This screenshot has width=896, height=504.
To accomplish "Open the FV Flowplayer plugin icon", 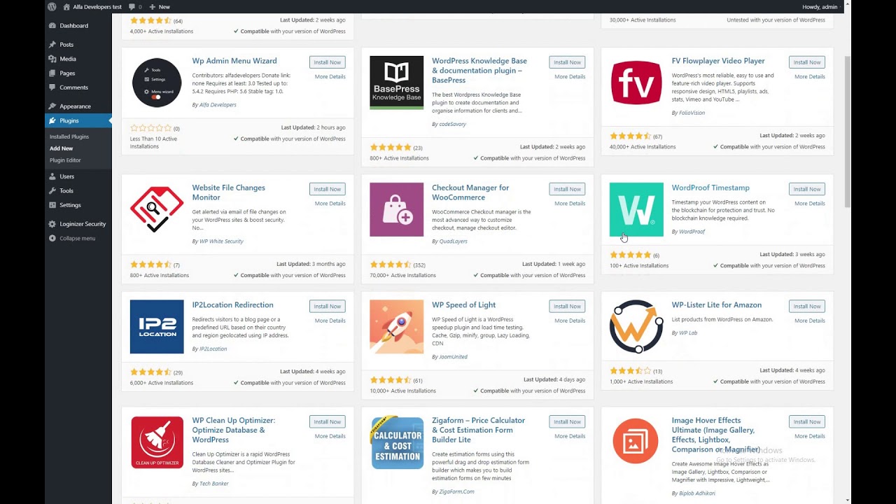I will [x=636, y=83].
